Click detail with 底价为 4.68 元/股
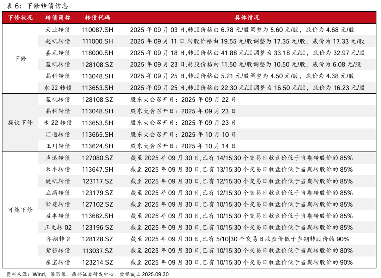 [x=242, y=30]
